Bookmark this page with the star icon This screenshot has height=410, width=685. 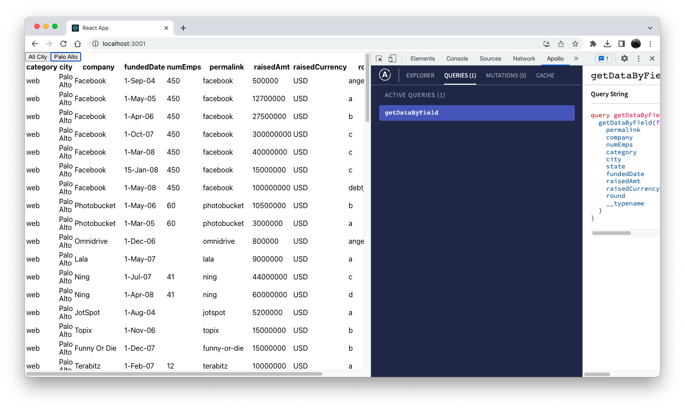(575, 44)
